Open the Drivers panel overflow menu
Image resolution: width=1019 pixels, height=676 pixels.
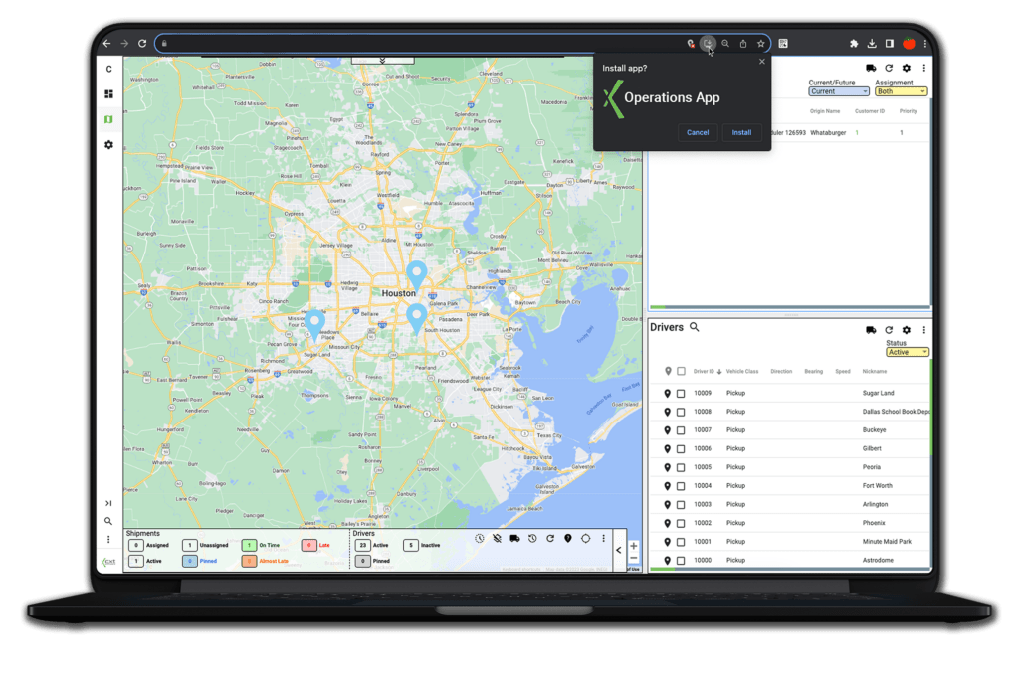point(922,330)
